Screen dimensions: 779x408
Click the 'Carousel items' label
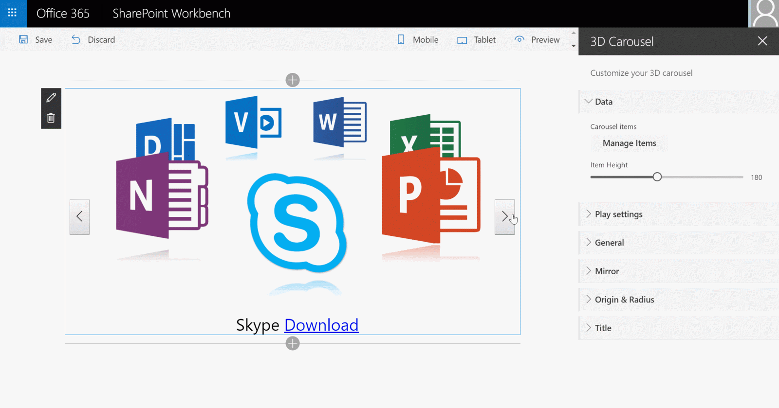tap(613, 126)
